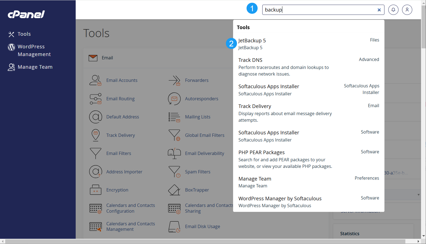Select Track DNS search result

pos(308,67)
